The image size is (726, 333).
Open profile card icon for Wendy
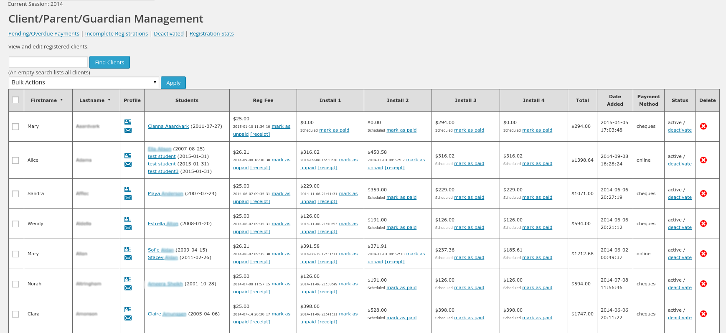[128, 219]
